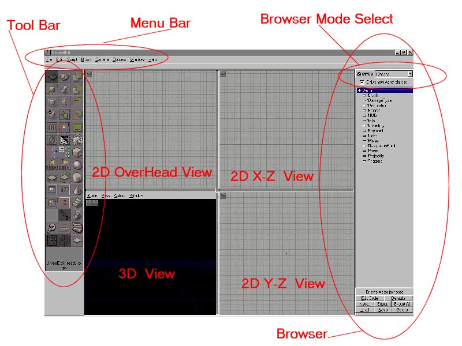Image resolution: width=462 pixels, height=346 pixels.
Task: Pick the cylinder brush builder icon
Action: tap(77, 178)
